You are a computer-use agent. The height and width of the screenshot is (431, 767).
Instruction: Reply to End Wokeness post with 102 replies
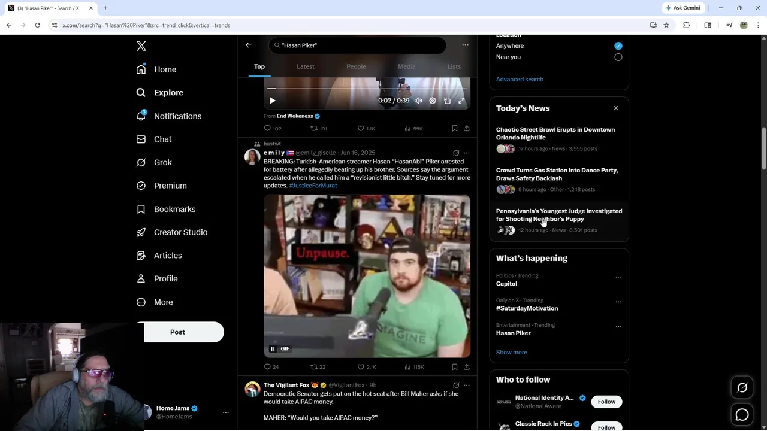point(273,128)
